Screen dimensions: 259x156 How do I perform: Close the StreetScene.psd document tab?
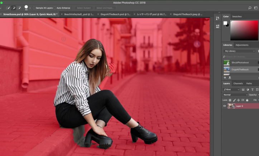[1, 14]
